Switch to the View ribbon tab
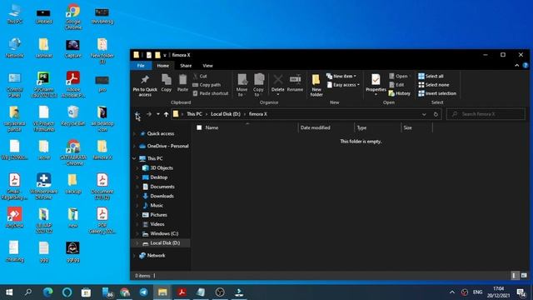Screen dimensions: 533x300 click(207, 66)
